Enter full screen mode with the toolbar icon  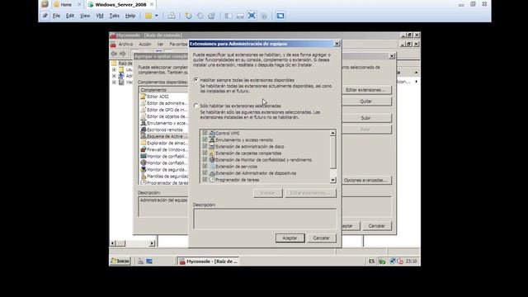click(x=252, y=16)
